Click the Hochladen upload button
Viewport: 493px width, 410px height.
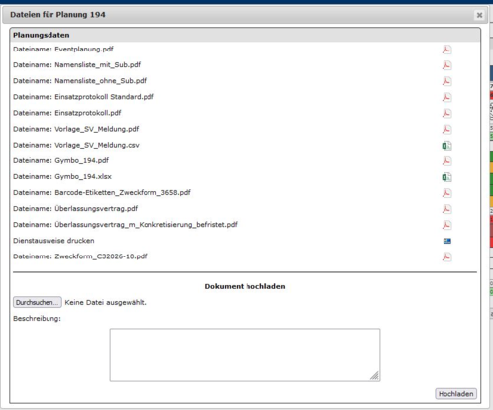(455, 394)
